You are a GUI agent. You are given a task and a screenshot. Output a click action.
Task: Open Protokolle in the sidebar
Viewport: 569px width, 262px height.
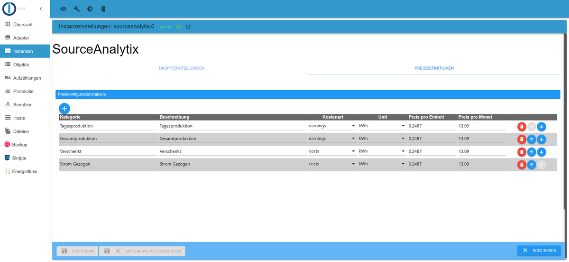[25, 91]
